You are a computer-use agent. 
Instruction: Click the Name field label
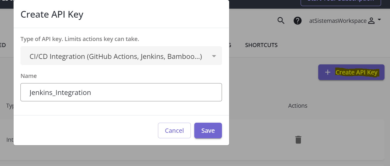tap(29, 76)
